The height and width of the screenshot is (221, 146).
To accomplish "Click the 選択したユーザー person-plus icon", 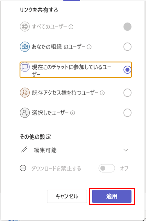I will 25,113.
